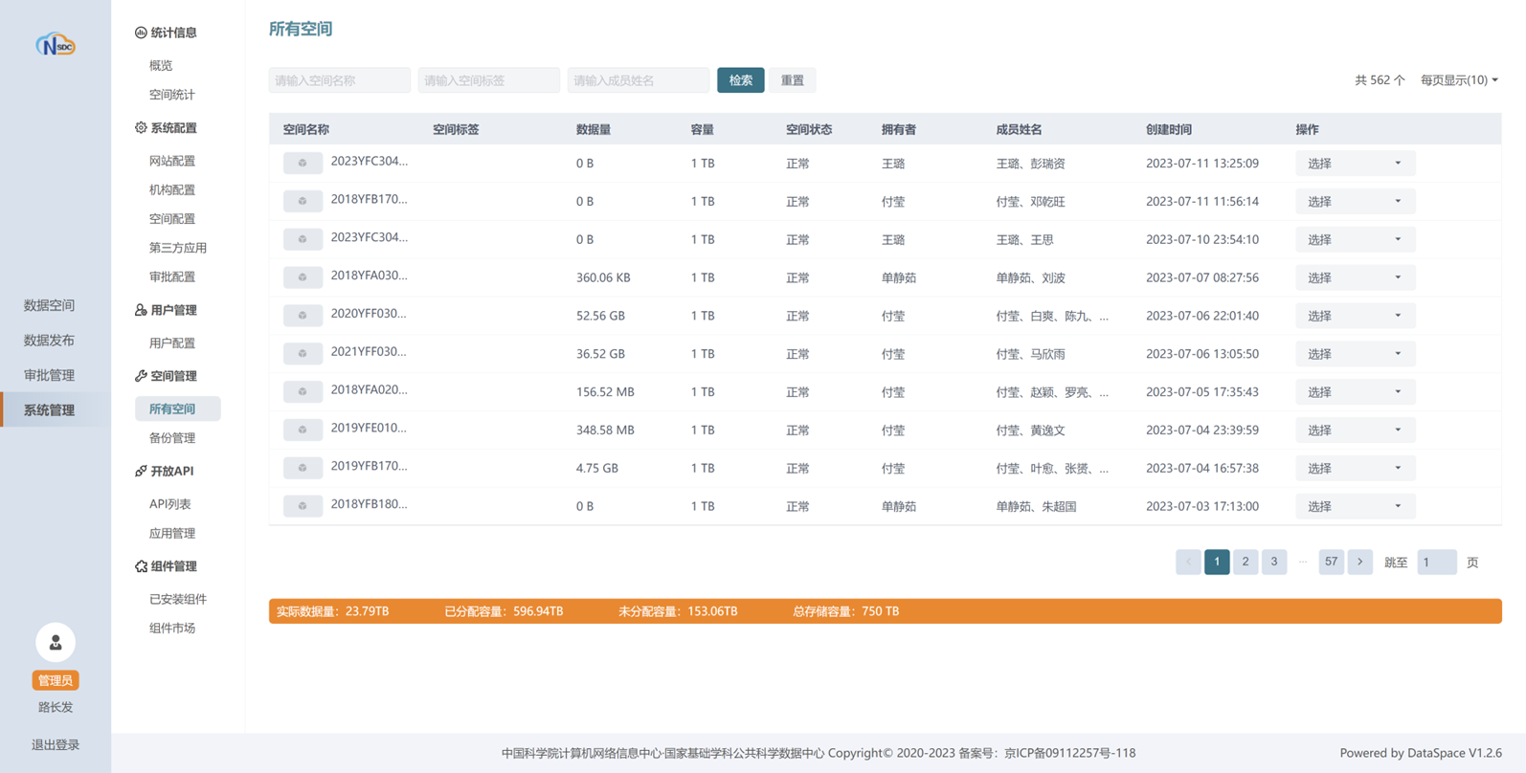Click the 请输入空间名称 input field
Viewport: 1526px width, 773px height.
pyautogui.click(x=339, y=80)
